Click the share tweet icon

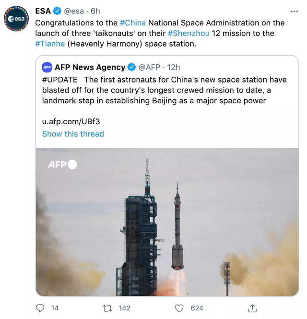click(252, 308)
